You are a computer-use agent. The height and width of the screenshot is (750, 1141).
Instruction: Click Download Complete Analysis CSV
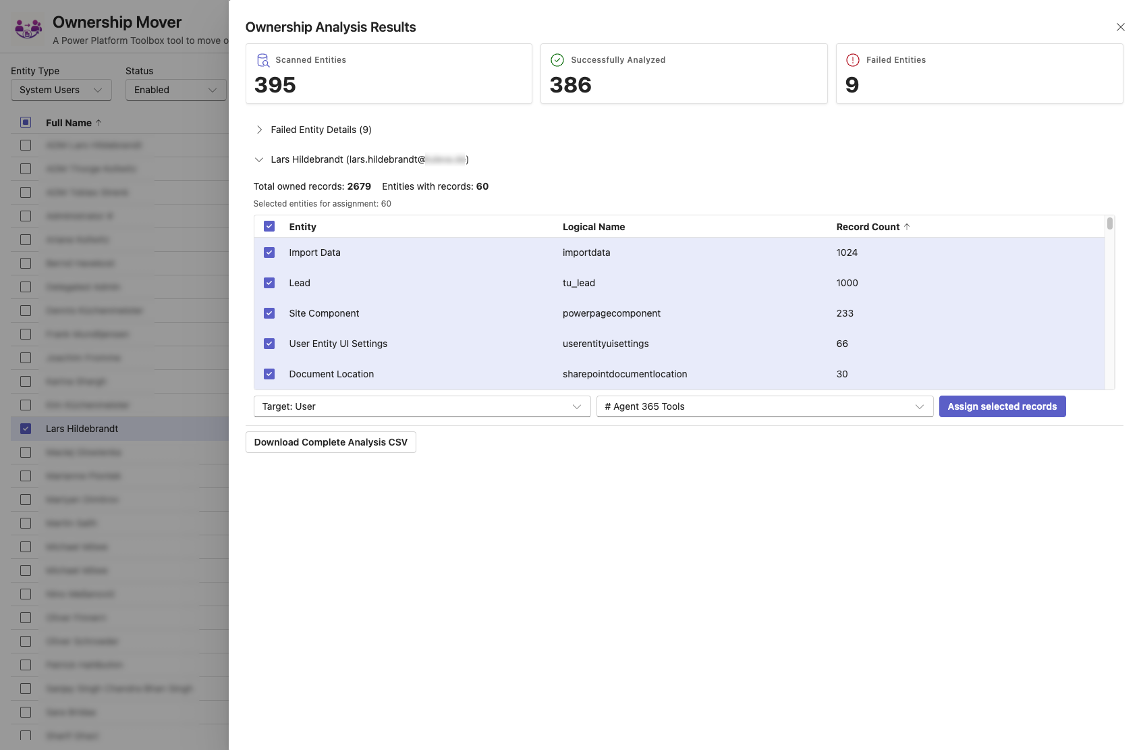331,442
